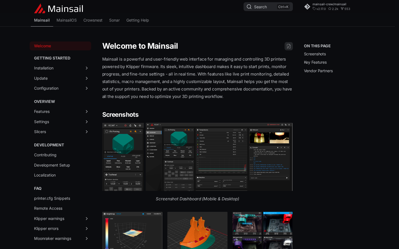This screenshot has height=249, width=399.
Task: Click the v2.17.0 version tag
Action: click(x=319, y=9)
